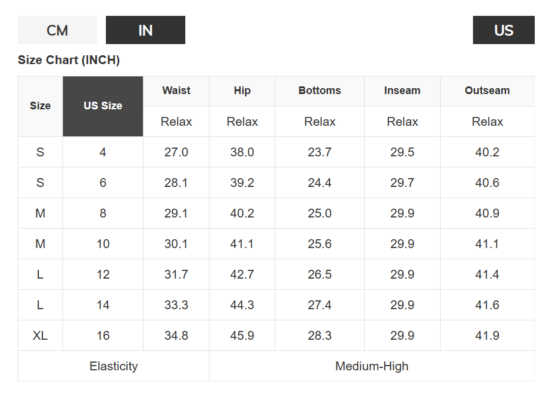Click outseam value 41.9
The width and height of the screenshot is (553, 395).
point(487,336)
